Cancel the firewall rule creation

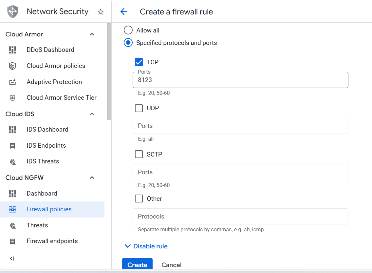(172, 265)
